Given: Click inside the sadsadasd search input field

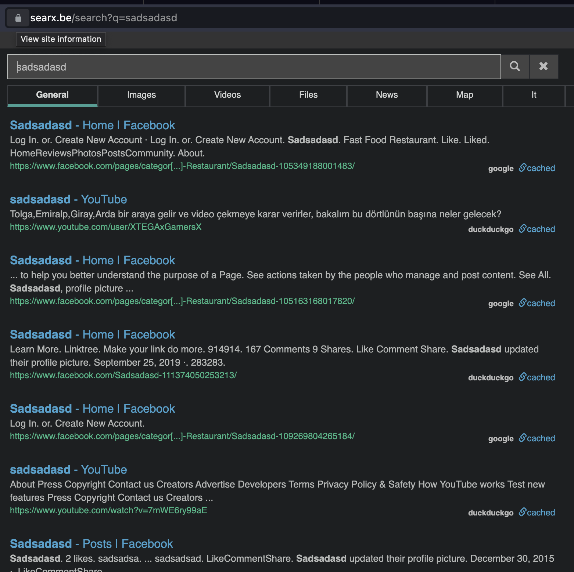Looking at the screenshot, I should [254, 66].
